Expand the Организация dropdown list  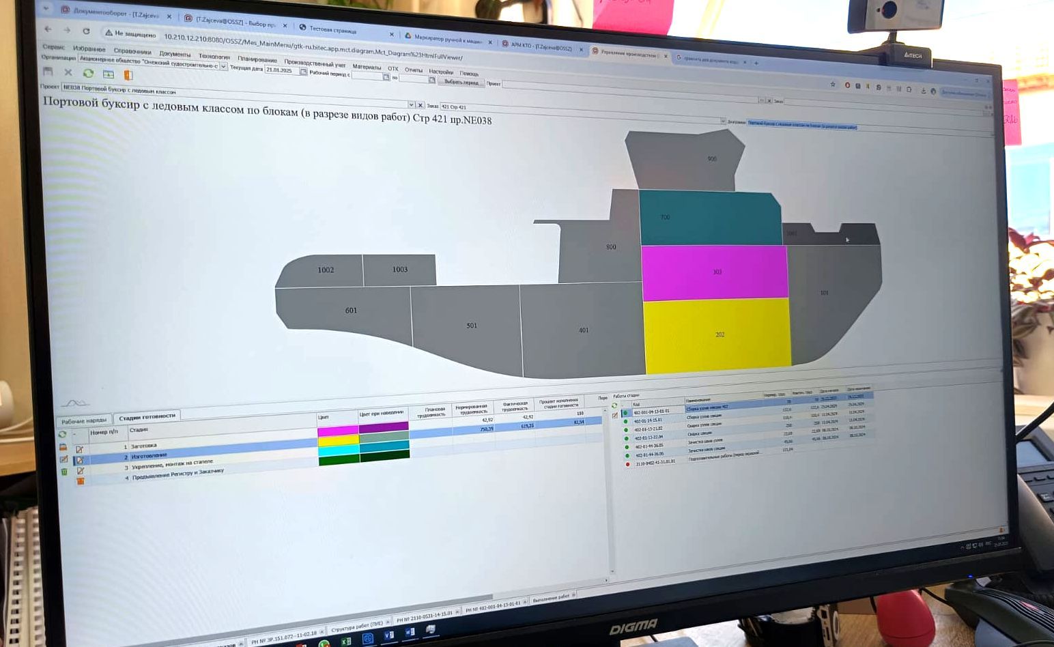(224, 66)
